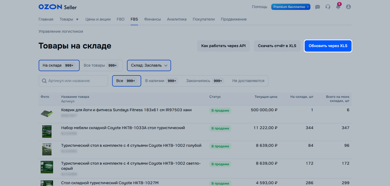Expand the "Склад: Заславль" warehouse dropdown
390x186 pixels.
[149, 65]
